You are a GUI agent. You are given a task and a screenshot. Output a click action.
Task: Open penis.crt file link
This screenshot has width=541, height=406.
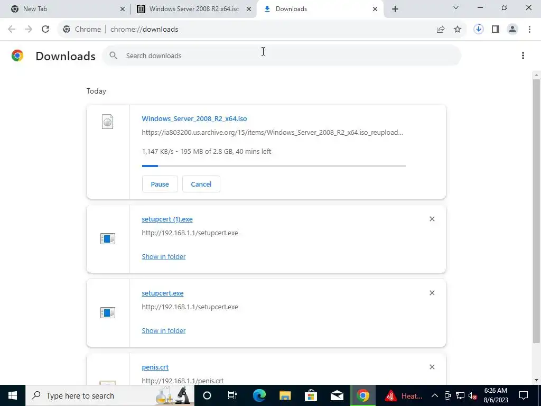(x=155, y=367)
